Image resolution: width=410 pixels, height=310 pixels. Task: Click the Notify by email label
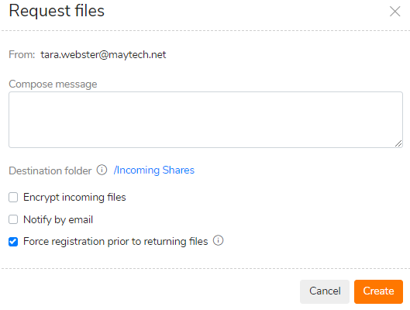(58, 220)
